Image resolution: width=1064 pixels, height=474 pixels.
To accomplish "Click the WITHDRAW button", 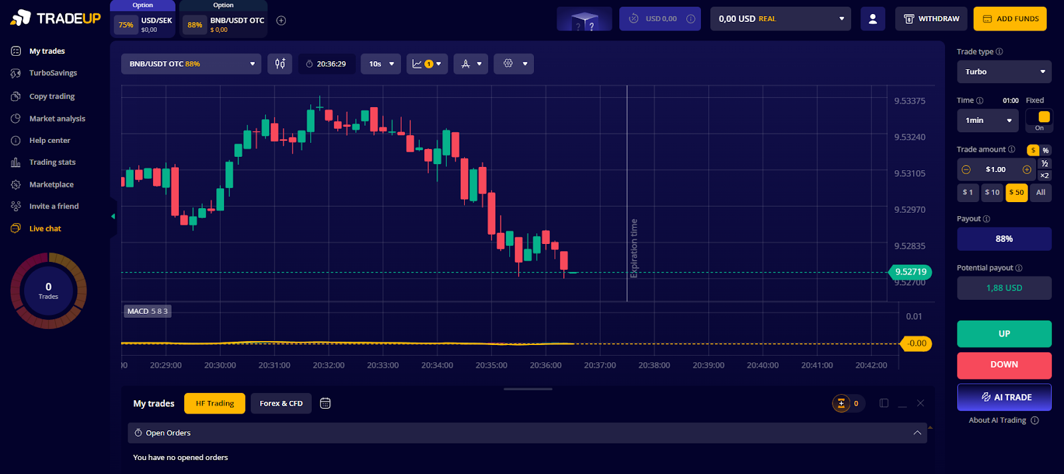I will 931,19.
